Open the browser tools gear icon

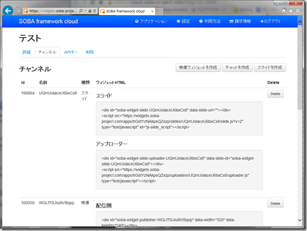click(298, 11)
